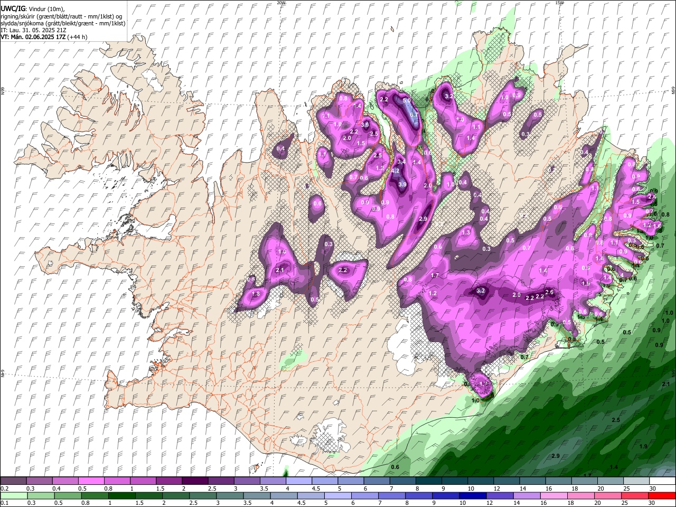Select the 3.6 value label in north
Viewport: 676px width, 507px height.
click(x=364, y=125)
